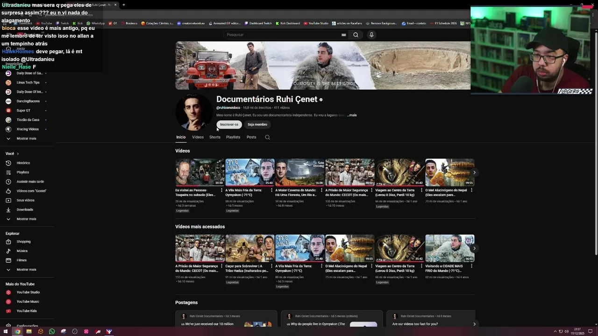Switch to the Vídeos channel tab
Viewport: 598px width, 336px height.
(x=198, y=137)
